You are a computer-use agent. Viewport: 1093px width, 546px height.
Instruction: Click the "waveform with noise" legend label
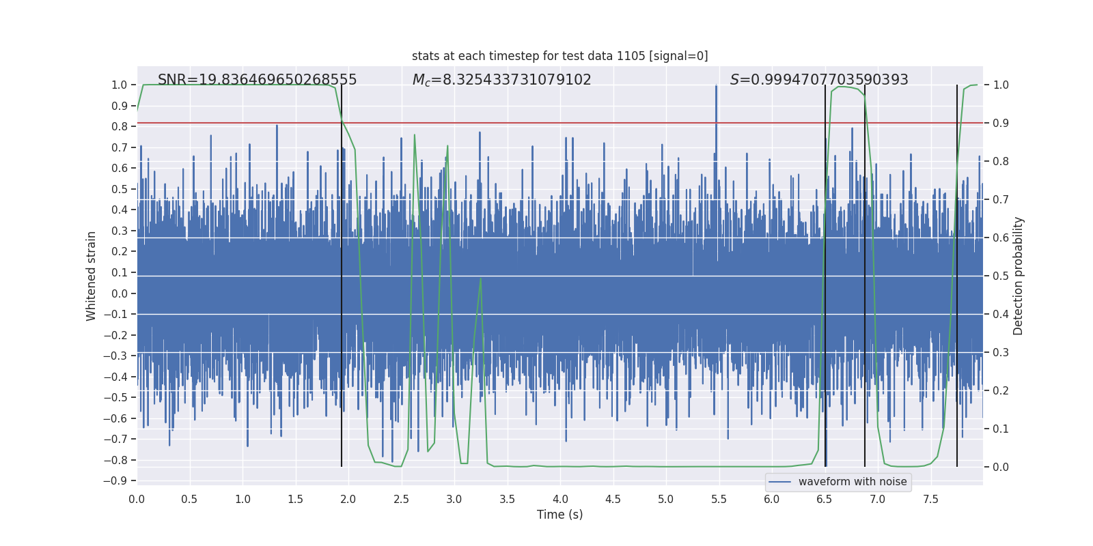[x=852, y=482]
